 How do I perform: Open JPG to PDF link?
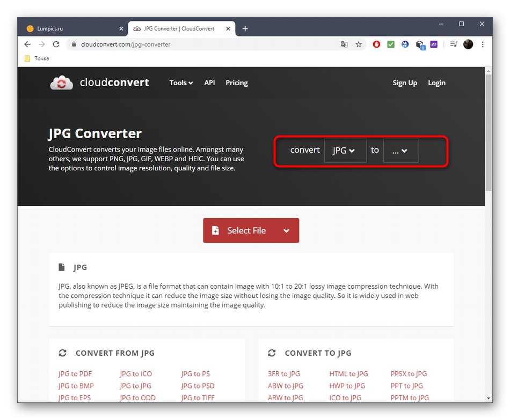[75, 374]
